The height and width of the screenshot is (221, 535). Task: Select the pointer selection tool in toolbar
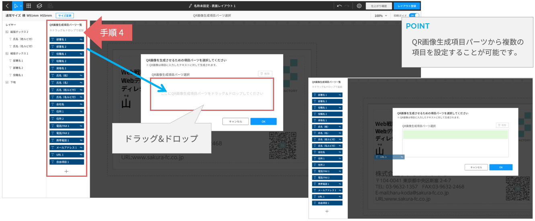[16, 6]
